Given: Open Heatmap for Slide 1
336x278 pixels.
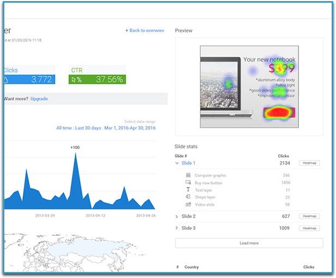Looking at the screenshot, I should pos(309,163).
